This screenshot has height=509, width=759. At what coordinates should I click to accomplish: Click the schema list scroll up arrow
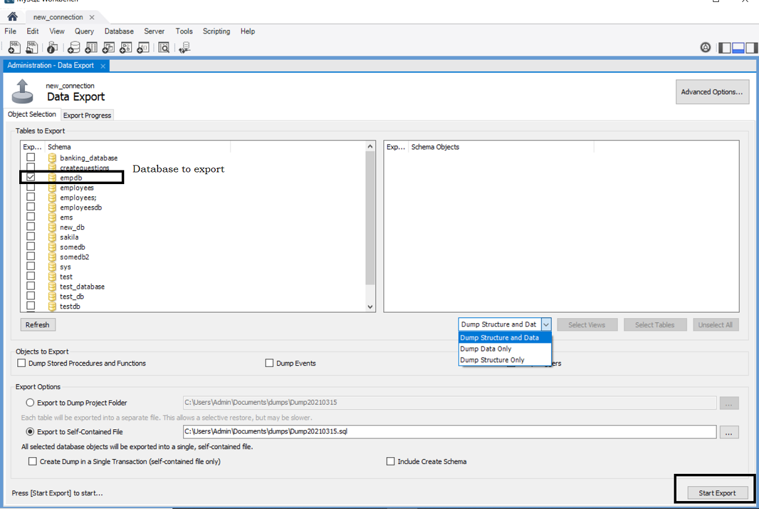coord(370,146)
